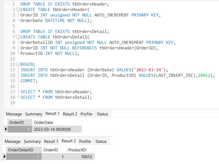Switch to the Message tab in lower panel

[12, 141]
